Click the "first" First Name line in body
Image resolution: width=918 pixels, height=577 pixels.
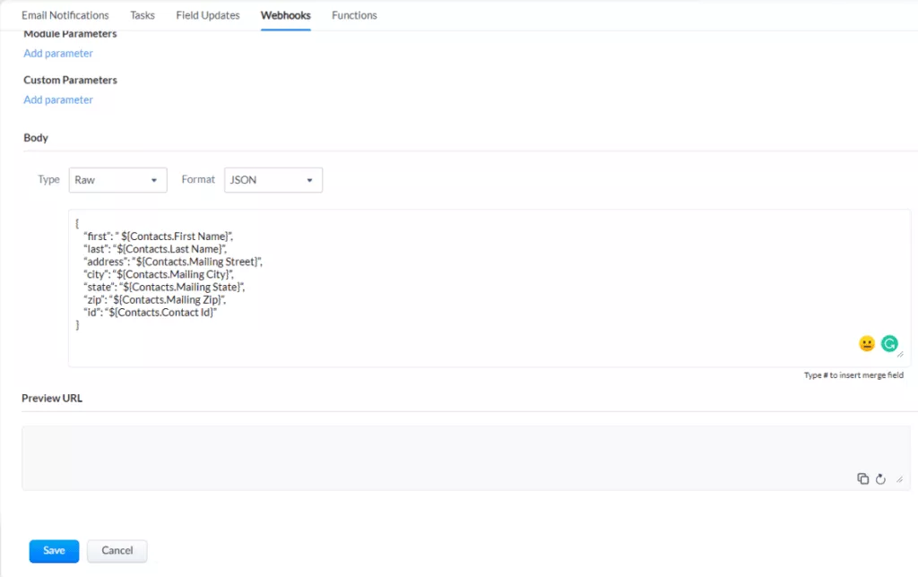point(158,237)
